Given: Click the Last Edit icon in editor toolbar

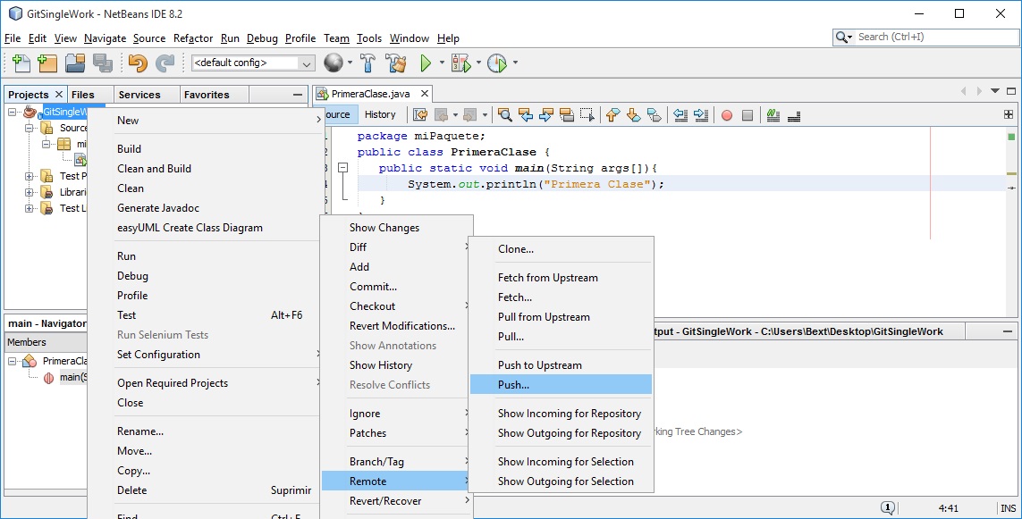Looking at the screenshot, I should tap(420, 115).
